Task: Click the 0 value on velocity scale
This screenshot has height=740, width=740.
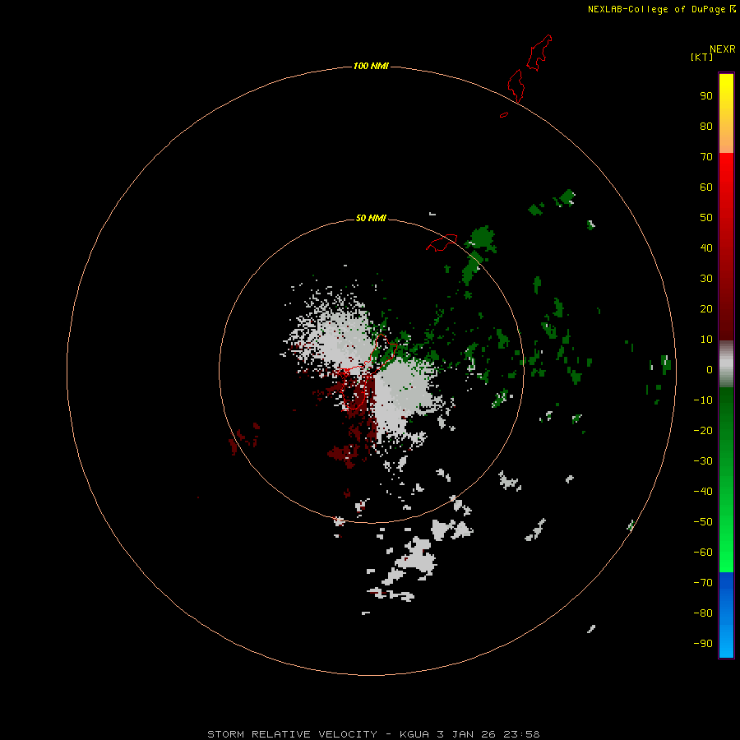Action: (x=710, y=370)
